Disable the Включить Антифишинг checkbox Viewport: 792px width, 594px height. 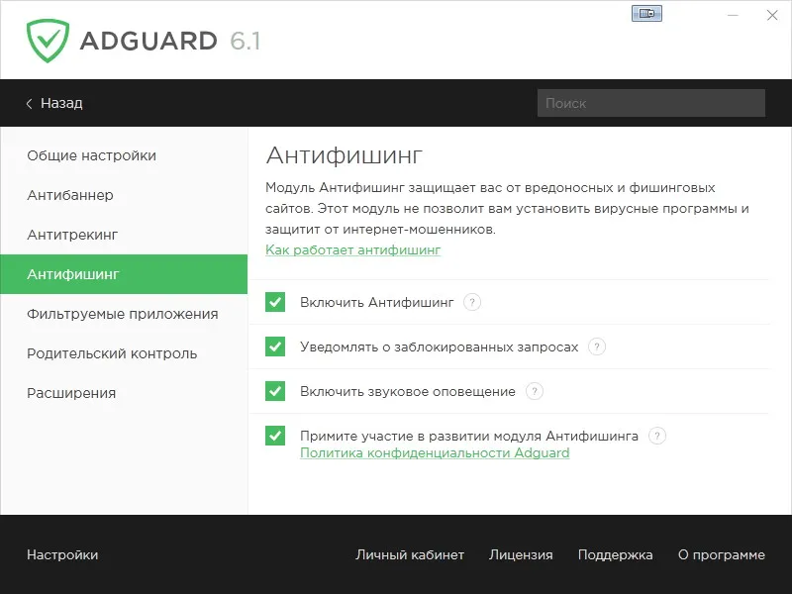pos(275,302)
